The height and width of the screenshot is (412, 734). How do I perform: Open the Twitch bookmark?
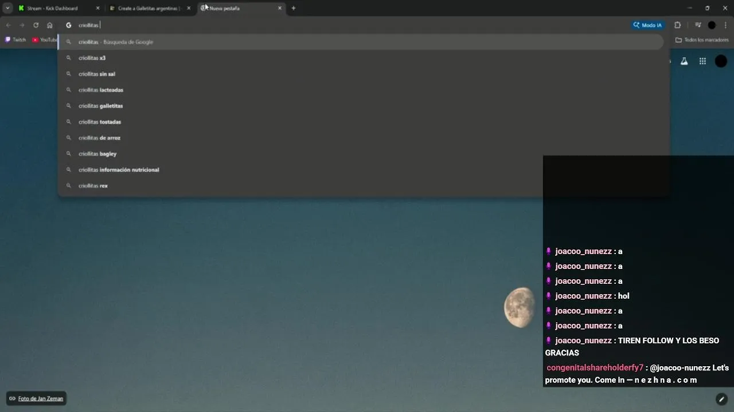point(15,40)
